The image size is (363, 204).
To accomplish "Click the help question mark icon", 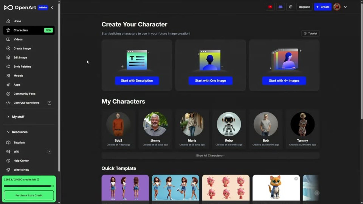I will coord(291,7).
